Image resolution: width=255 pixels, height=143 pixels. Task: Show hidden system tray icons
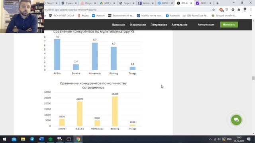[210, 139]
